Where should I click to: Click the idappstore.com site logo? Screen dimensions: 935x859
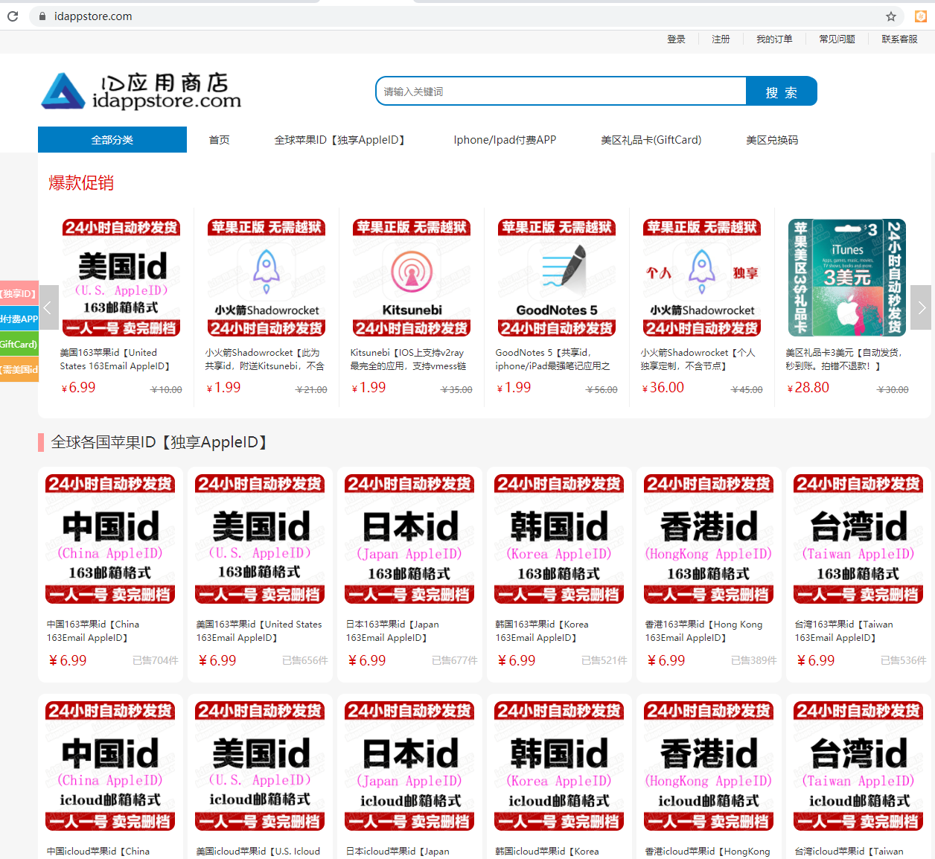coord(141,92)
